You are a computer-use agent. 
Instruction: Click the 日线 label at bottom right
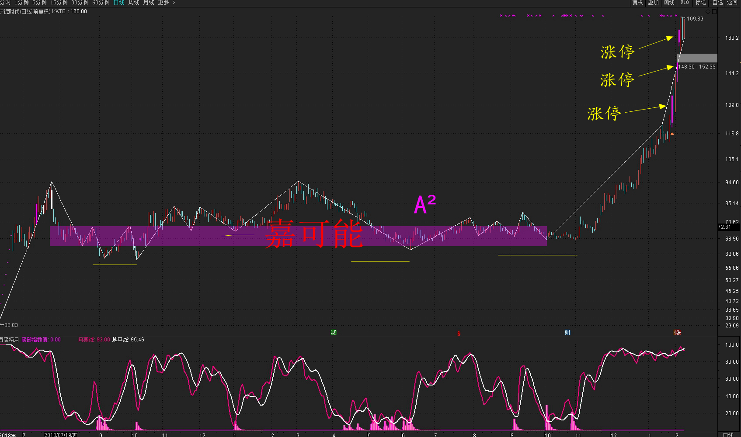point(728,435)
